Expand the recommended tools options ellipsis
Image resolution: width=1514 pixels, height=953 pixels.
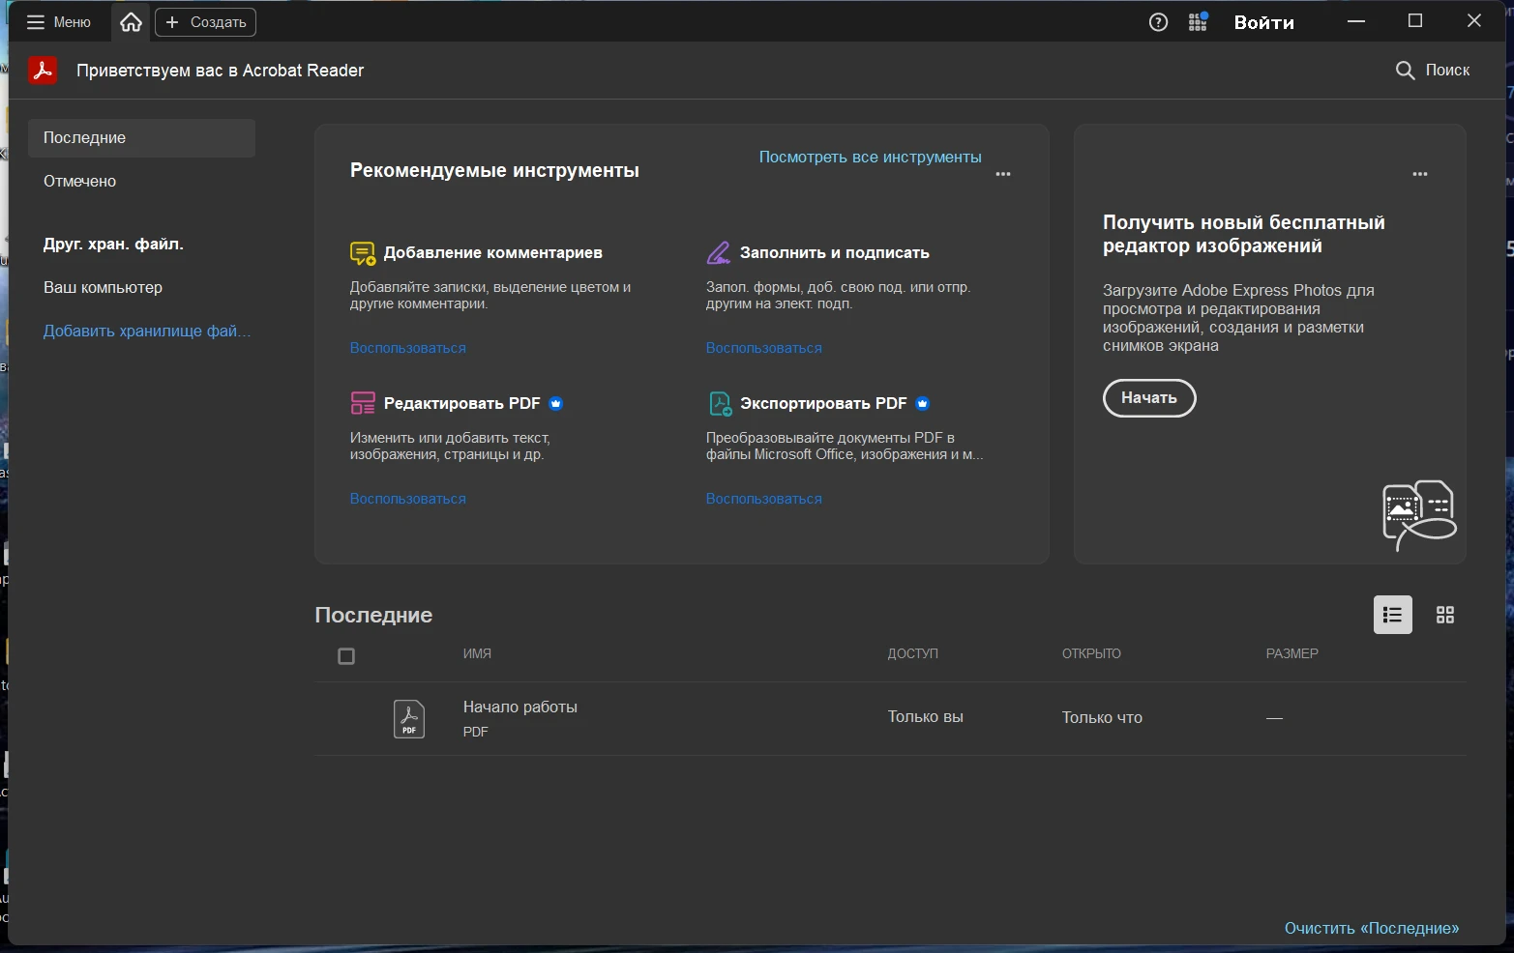(1002, 175)
